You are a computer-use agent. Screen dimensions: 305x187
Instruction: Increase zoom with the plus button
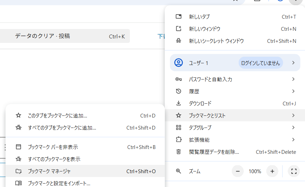coord(272,171)
